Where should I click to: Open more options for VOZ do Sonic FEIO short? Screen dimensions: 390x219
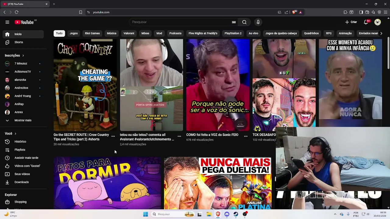246,136
